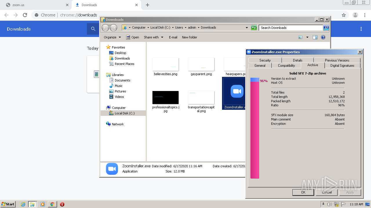
Task: Switch to the Digital Signatures tab
Action: [342, 66]
